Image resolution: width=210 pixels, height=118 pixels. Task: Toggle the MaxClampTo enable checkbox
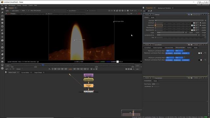200,30
